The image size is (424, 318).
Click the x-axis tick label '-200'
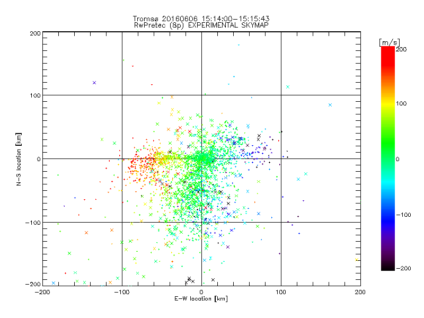coord(42,292)
